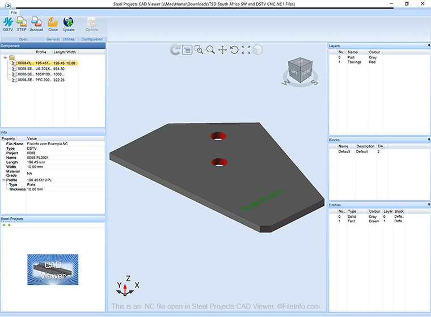Image resolution: width=431 pixels, height=317 pixels.
Task: Collapse the Profile property group
Action: coord(3,180)
